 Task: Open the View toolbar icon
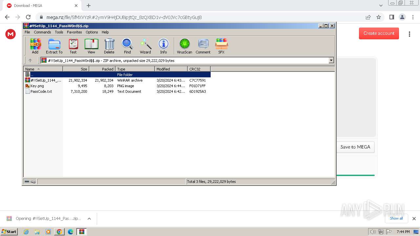[91, 46]
